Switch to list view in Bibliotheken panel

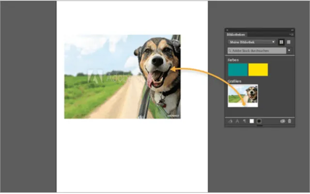click(x=289, y=42)
